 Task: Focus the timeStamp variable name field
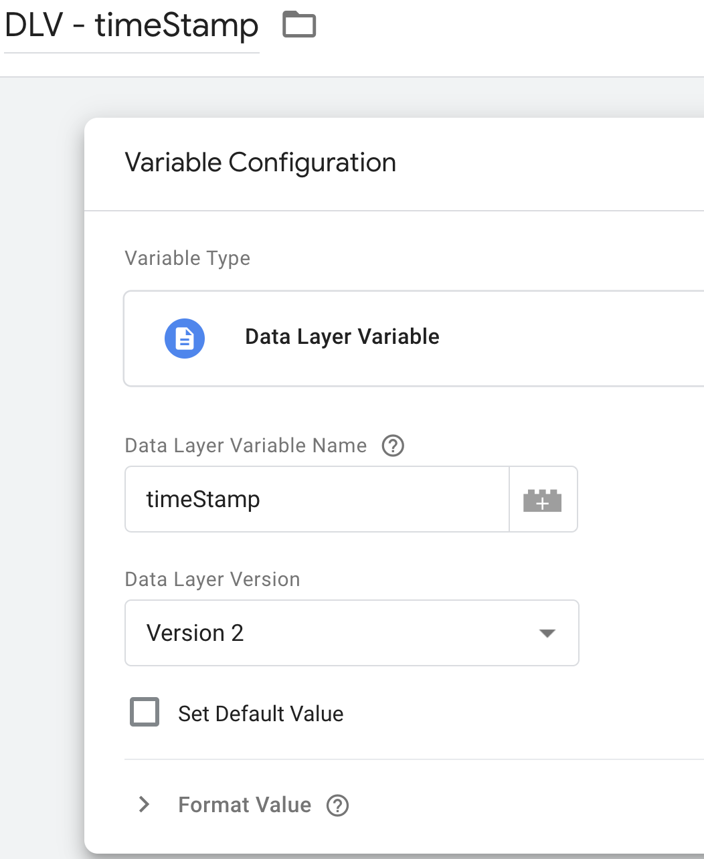[x=317, y=499]
